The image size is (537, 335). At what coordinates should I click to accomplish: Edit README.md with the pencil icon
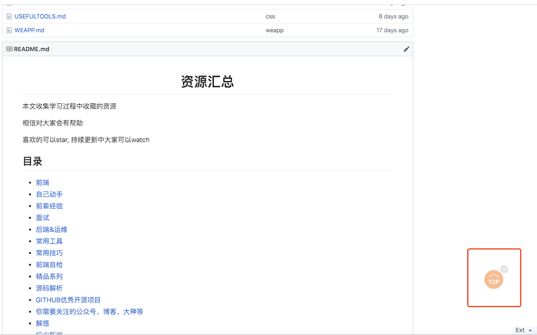click(406, 49)
